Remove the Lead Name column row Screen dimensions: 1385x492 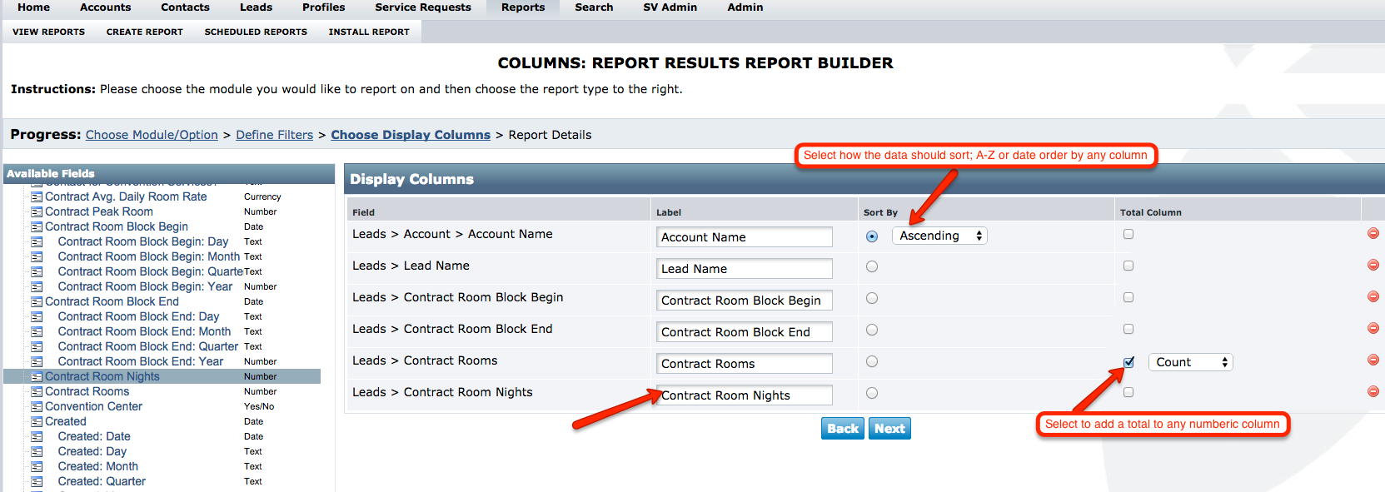click(x=1373, y=265)
